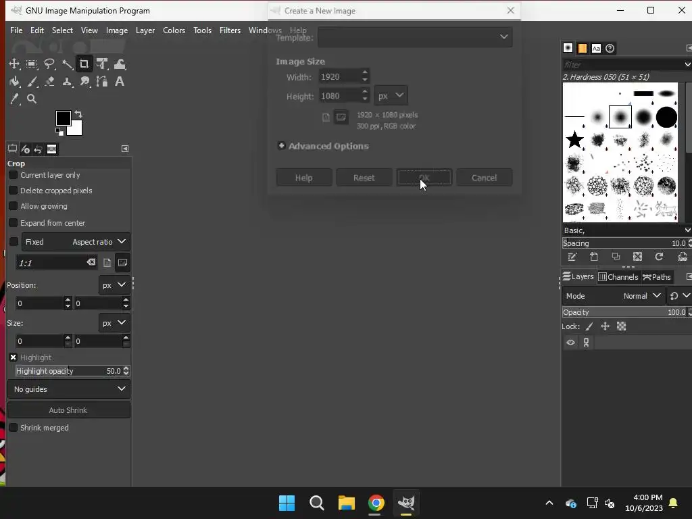Open the Filters menu

(x=230, y=30)
